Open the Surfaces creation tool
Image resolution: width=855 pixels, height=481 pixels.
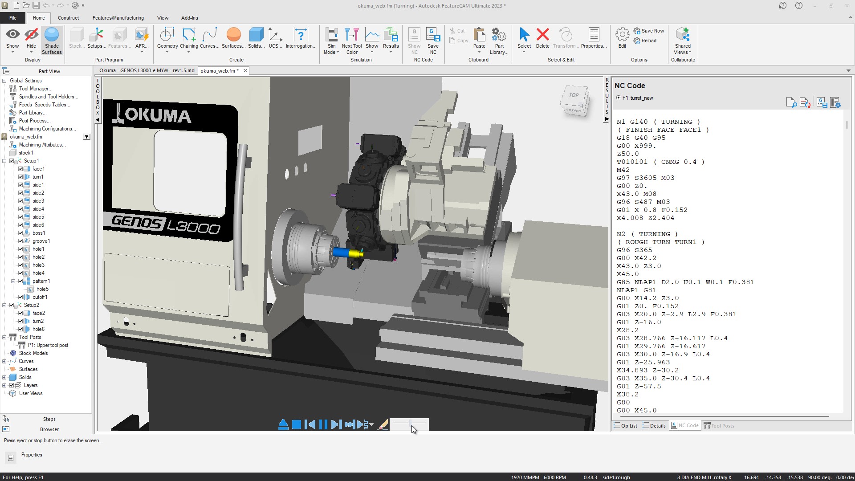[x=233, y=38]
